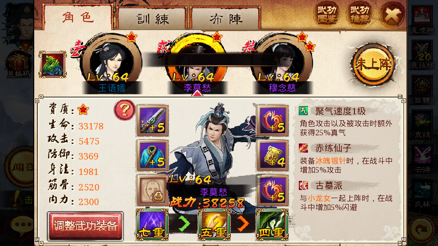
Task: Click the orange arrow between skills
Action: (242, 223)
